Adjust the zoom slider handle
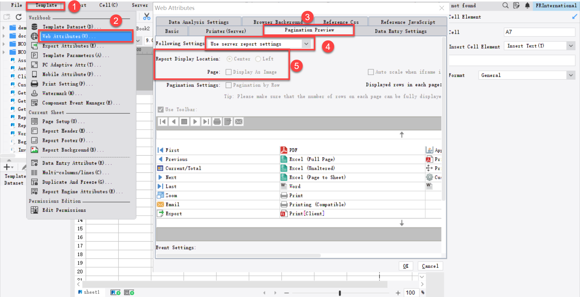This screenshot has height=297, width=580. click(x=340, y=293)
